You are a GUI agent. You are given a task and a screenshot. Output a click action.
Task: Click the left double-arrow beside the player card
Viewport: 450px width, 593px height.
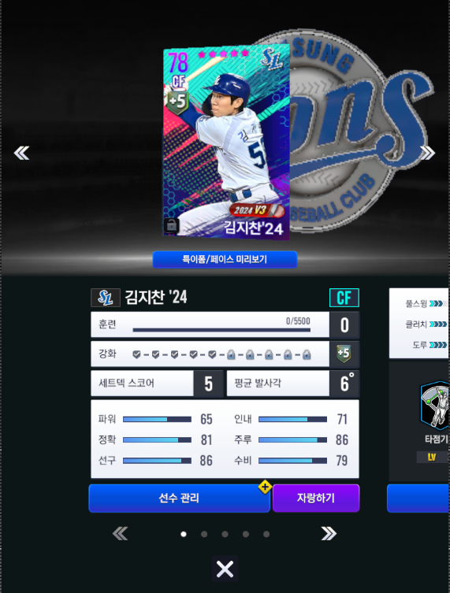click(x=21, y=153)
